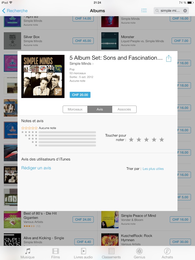Viewport: 195px width, 260px height.
Task: Rate the album three stars
Action: point(147,140)
